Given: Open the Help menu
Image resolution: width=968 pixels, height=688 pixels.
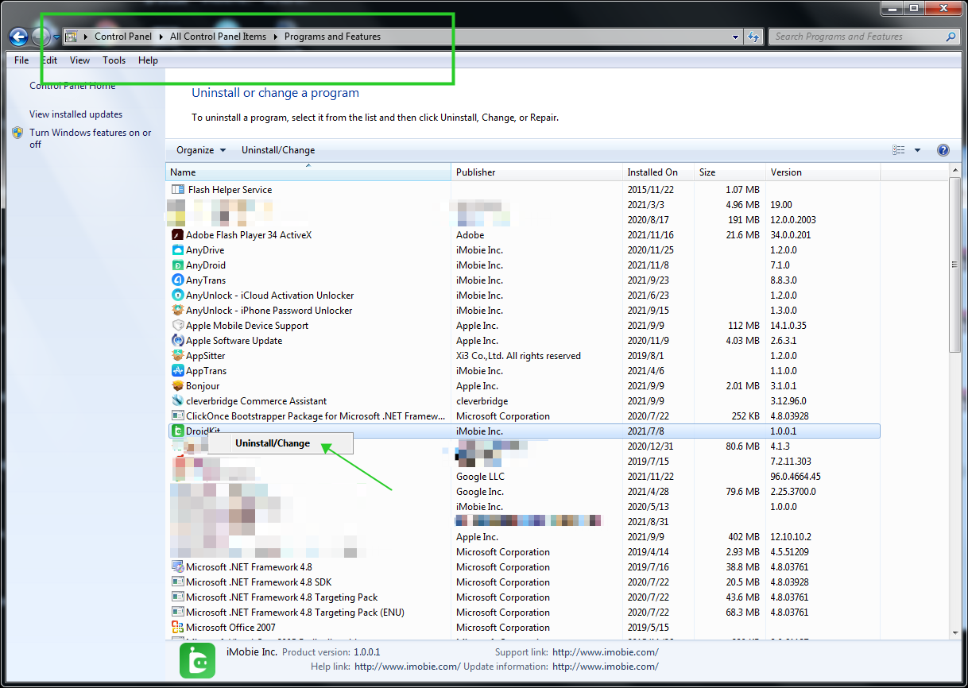Looking at the screenshot, I should [148, 60].
